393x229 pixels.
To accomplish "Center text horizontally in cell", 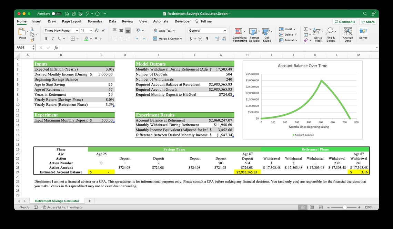I will point(121,39).
